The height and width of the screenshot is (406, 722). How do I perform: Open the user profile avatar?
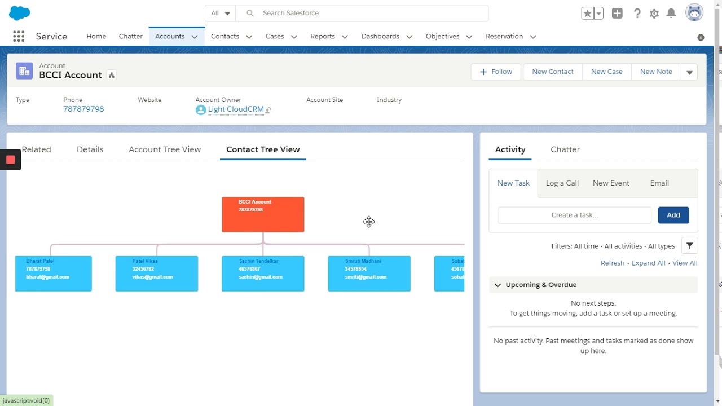click(694, 12)
